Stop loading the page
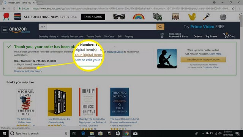Viewport: 243px width, 137px height. point(14,8)
